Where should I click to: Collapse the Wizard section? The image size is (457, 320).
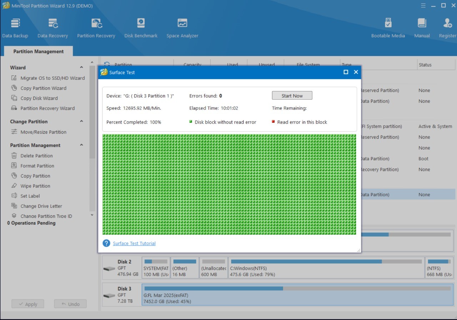(x=81, y=67)
